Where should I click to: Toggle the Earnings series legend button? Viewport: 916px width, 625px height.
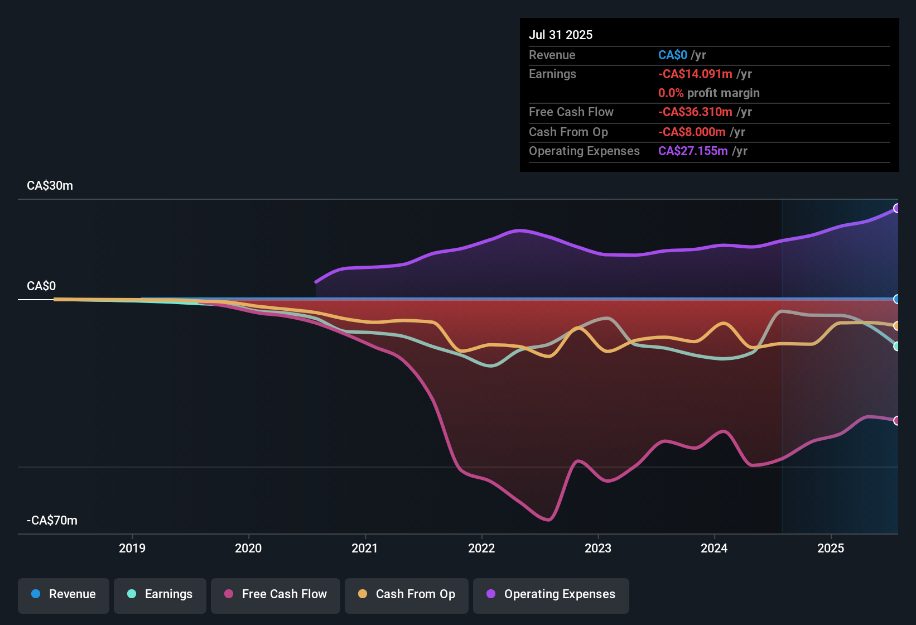(160, 595)
